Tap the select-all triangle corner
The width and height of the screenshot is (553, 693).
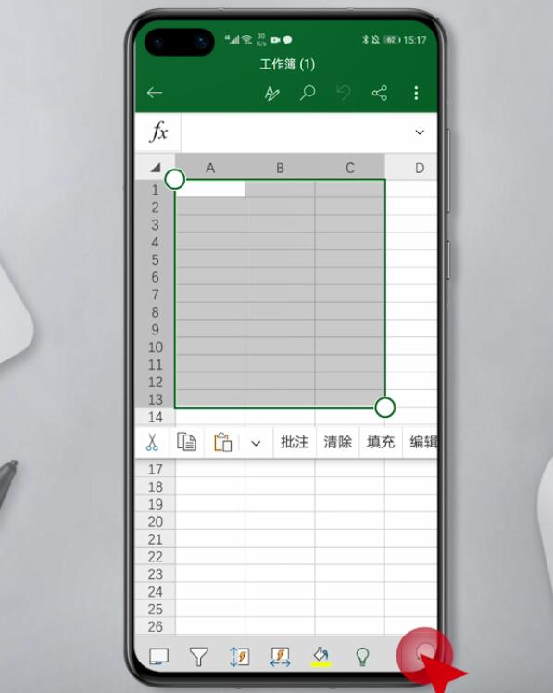(156, 168)
